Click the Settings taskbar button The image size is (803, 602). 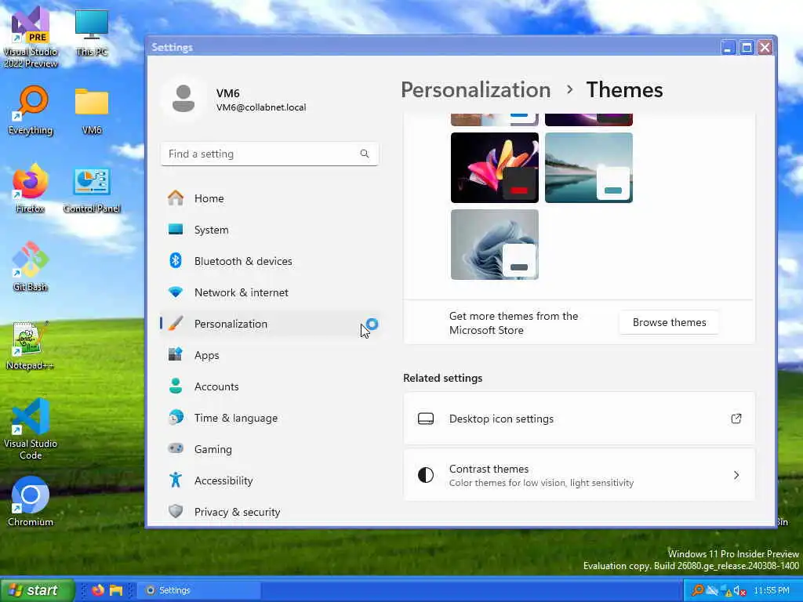pos(198,590)
